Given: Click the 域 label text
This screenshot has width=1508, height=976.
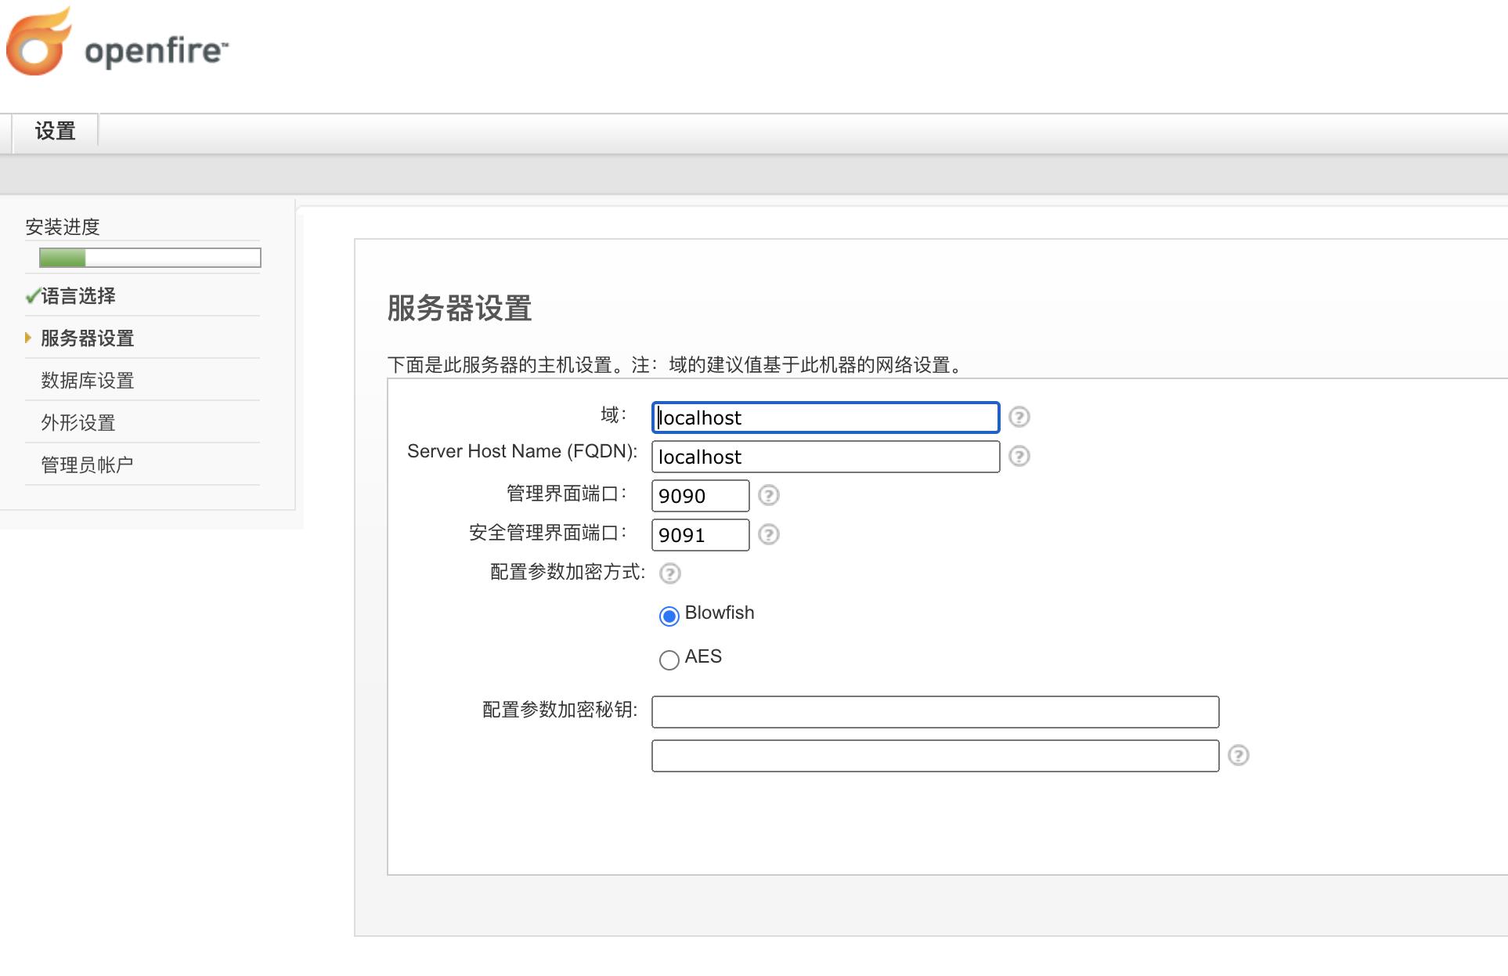Looking at the screenshot, I should (613, 415).
